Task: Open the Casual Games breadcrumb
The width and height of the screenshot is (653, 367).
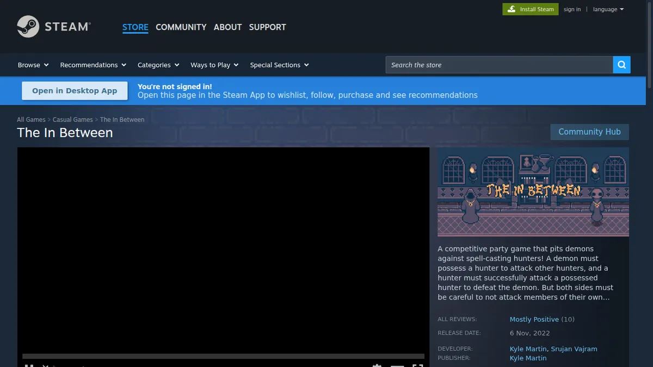Action: [x=73, y=120]
